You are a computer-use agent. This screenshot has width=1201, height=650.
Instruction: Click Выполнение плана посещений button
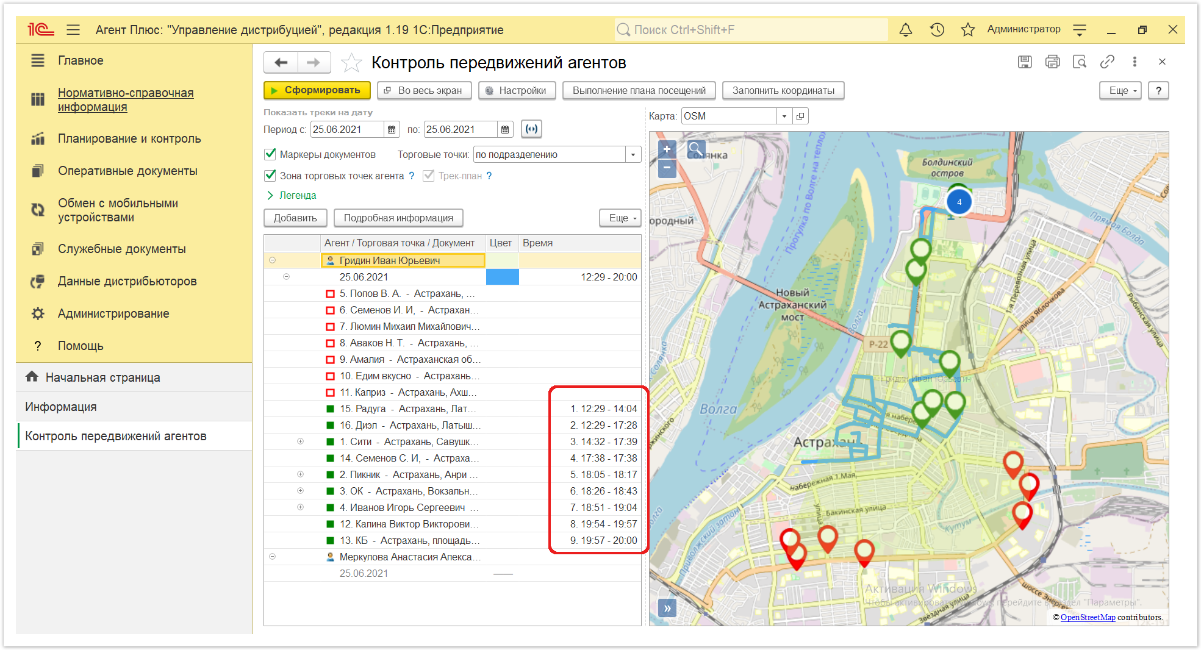coord(639,90)
